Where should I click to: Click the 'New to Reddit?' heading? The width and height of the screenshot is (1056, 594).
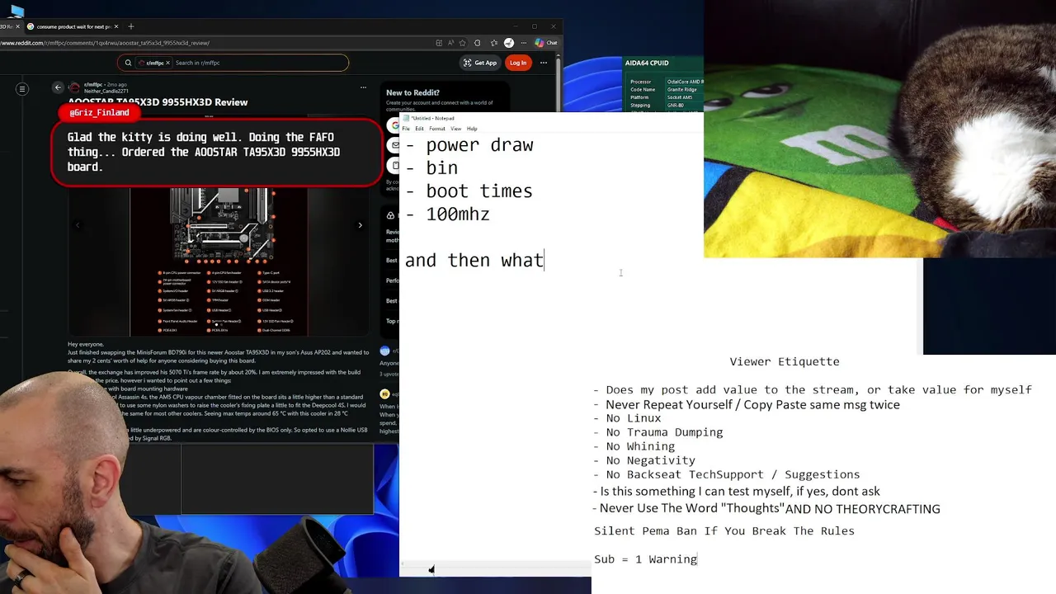click(x=412, y=92)
